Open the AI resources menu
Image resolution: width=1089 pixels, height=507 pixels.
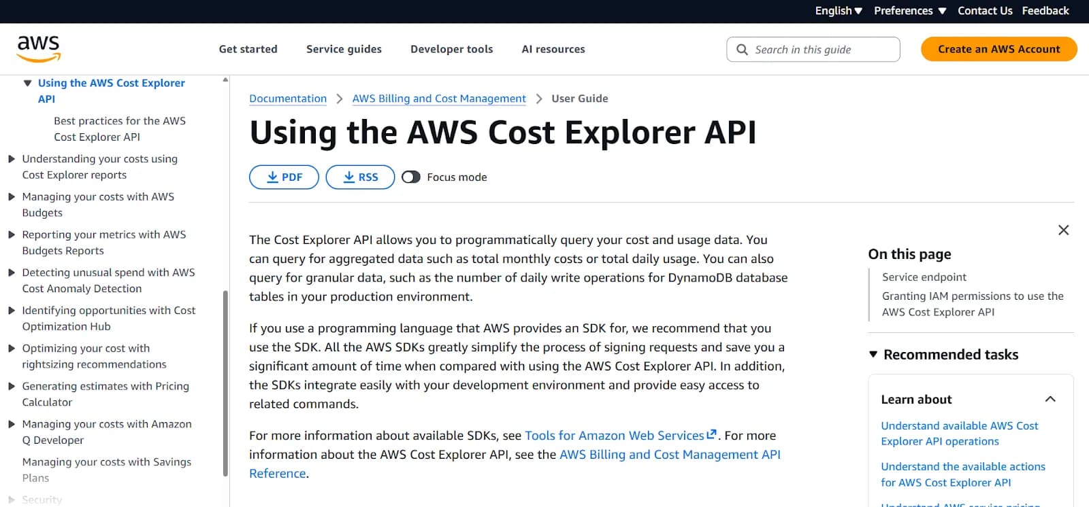[553, 49]
